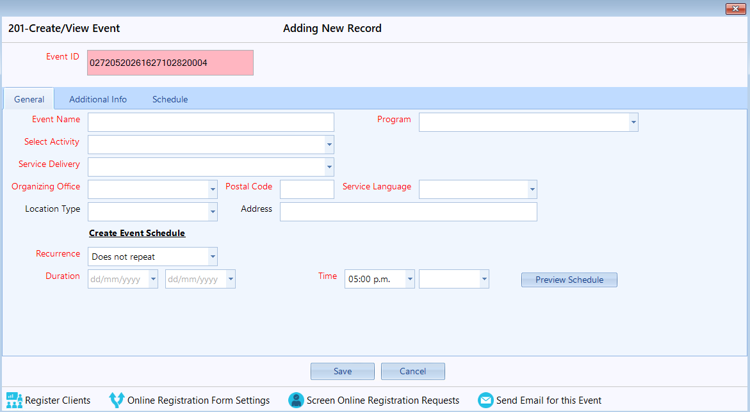This screenshot has height=412, width=750.
Task: Expand the Location Type dropdown arrow
Action: tap(213, 212)
